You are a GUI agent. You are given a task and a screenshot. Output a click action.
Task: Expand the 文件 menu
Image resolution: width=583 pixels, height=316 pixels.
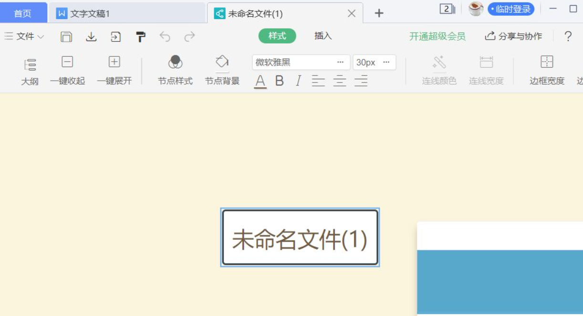pos(24,36)
